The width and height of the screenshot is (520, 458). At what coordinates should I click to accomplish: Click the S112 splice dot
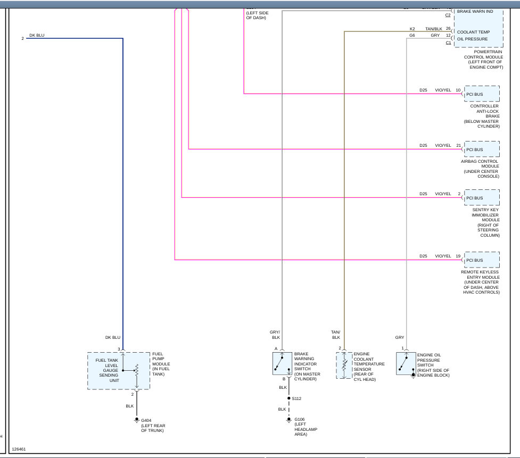(x=289, y=398)
